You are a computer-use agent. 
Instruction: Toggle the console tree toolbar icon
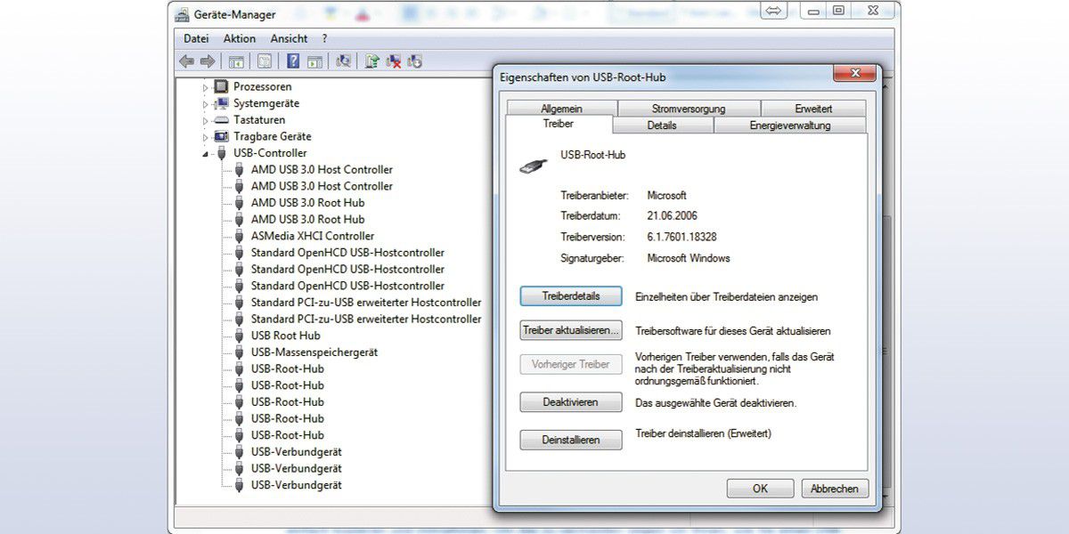[x=236, y=61]
